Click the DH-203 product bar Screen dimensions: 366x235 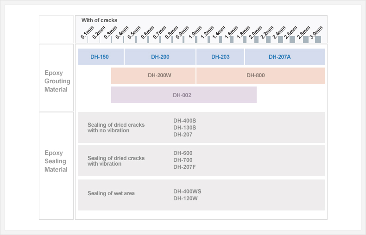[220, 57]
